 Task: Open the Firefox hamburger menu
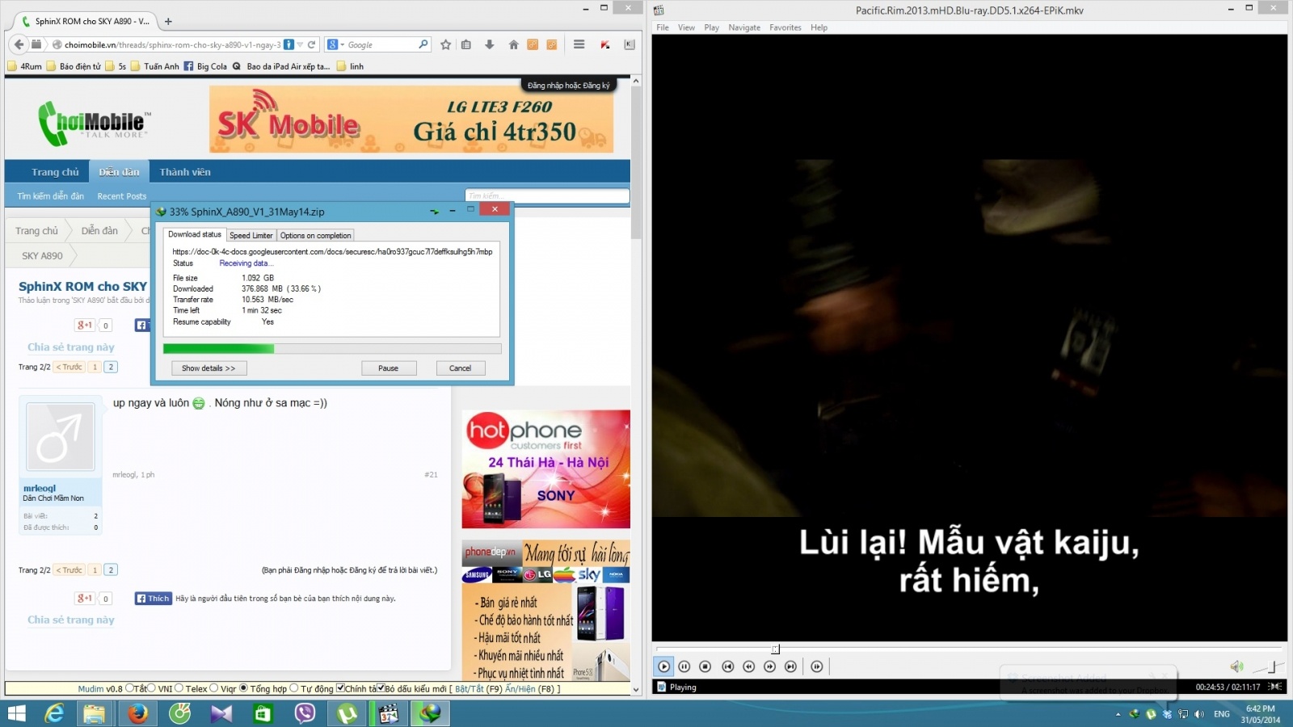click(x=579, y=44)
